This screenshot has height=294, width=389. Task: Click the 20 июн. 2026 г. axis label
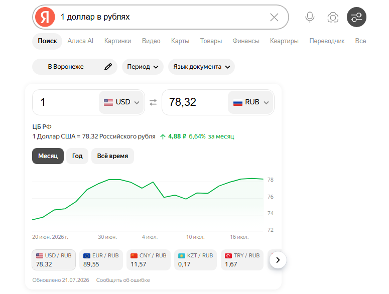50,237
